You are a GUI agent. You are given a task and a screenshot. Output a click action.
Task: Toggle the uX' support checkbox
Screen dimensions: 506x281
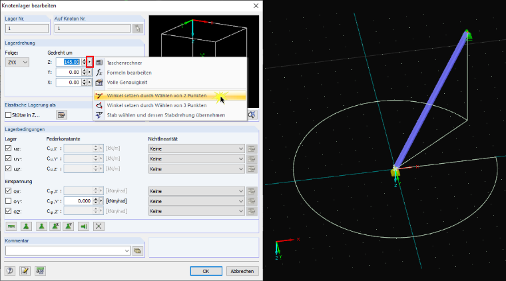[x=9, y=148]
